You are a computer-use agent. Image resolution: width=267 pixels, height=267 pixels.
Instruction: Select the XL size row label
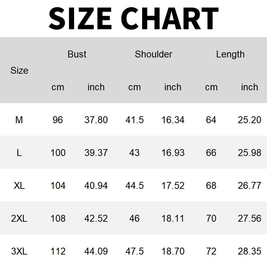pos(19,186)
